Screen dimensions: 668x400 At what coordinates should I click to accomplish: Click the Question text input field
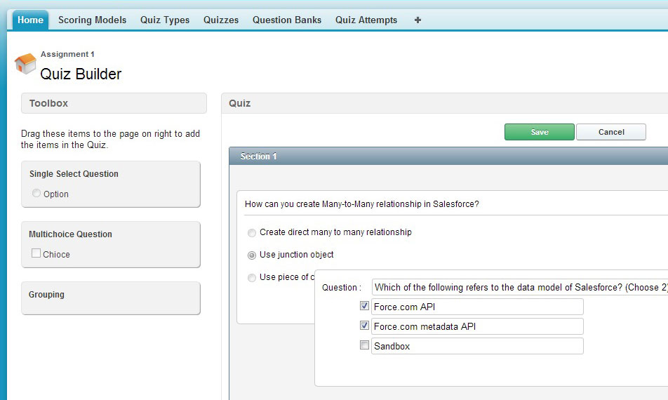click(519, 287)
